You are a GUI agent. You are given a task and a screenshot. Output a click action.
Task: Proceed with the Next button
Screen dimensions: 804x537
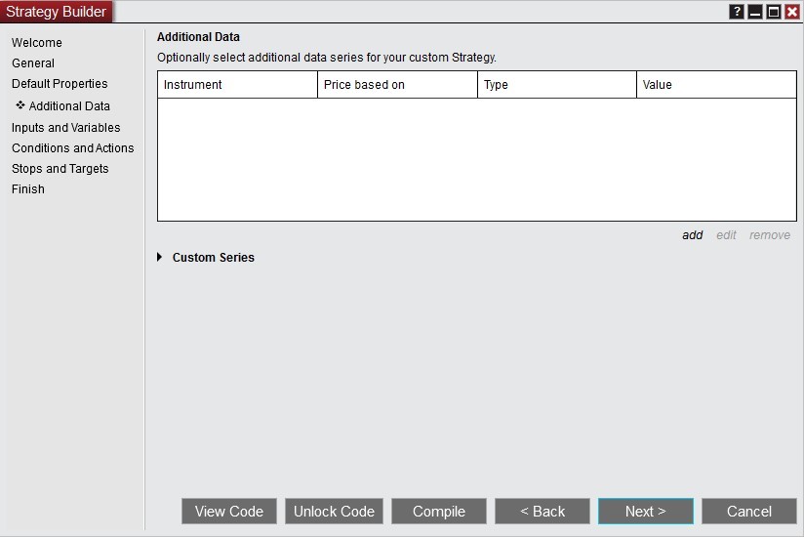tap(646, 512)
